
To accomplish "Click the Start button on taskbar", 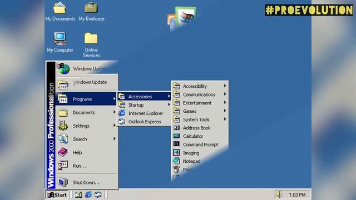I will (x=57, y=195).
